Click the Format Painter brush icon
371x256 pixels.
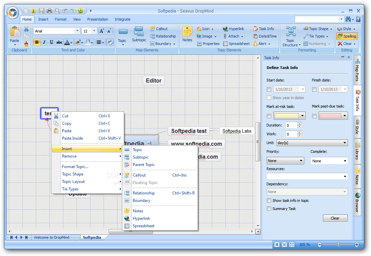click(26, 44)
